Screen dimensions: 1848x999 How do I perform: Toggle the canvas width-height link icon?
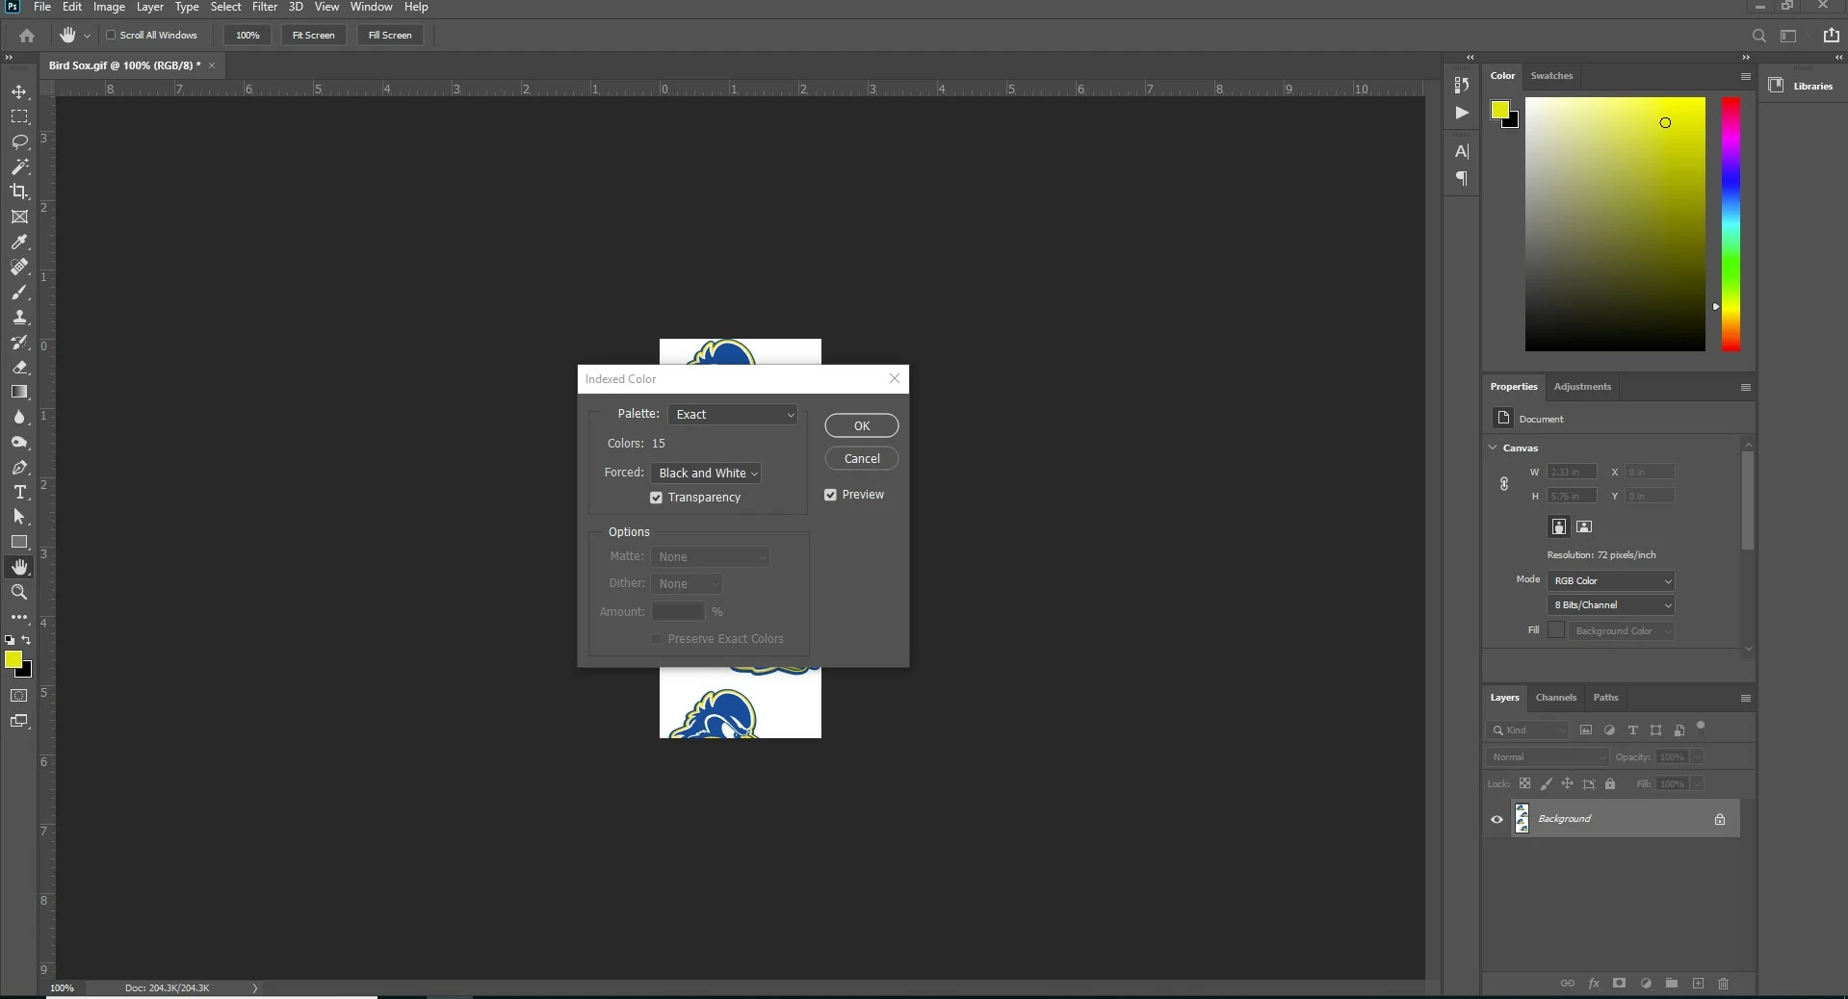click(1504, 484)
